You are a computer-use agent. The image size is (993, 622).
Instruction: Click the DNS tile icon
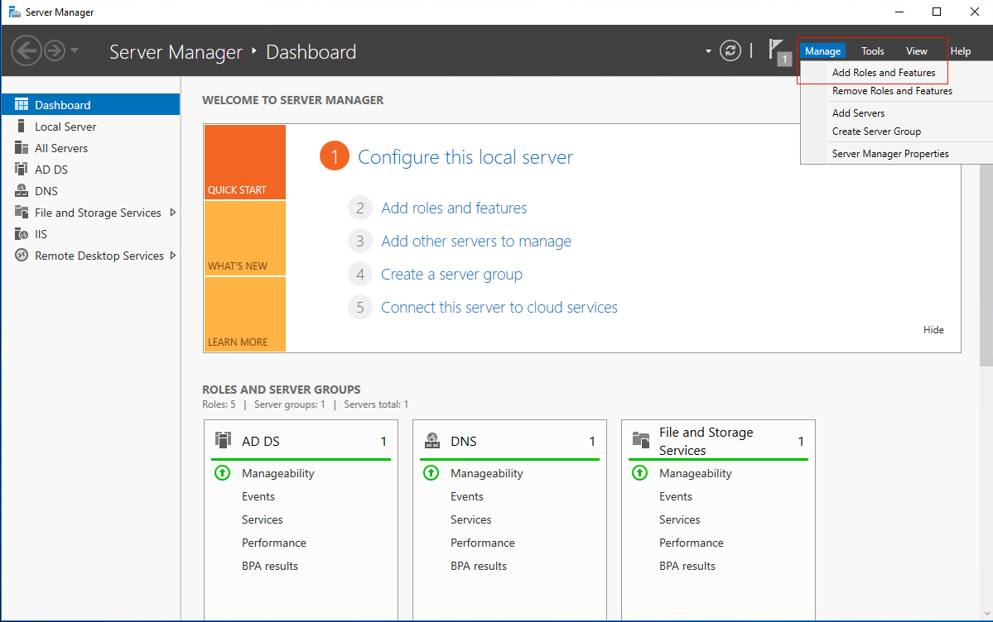(x=432, y=440)
